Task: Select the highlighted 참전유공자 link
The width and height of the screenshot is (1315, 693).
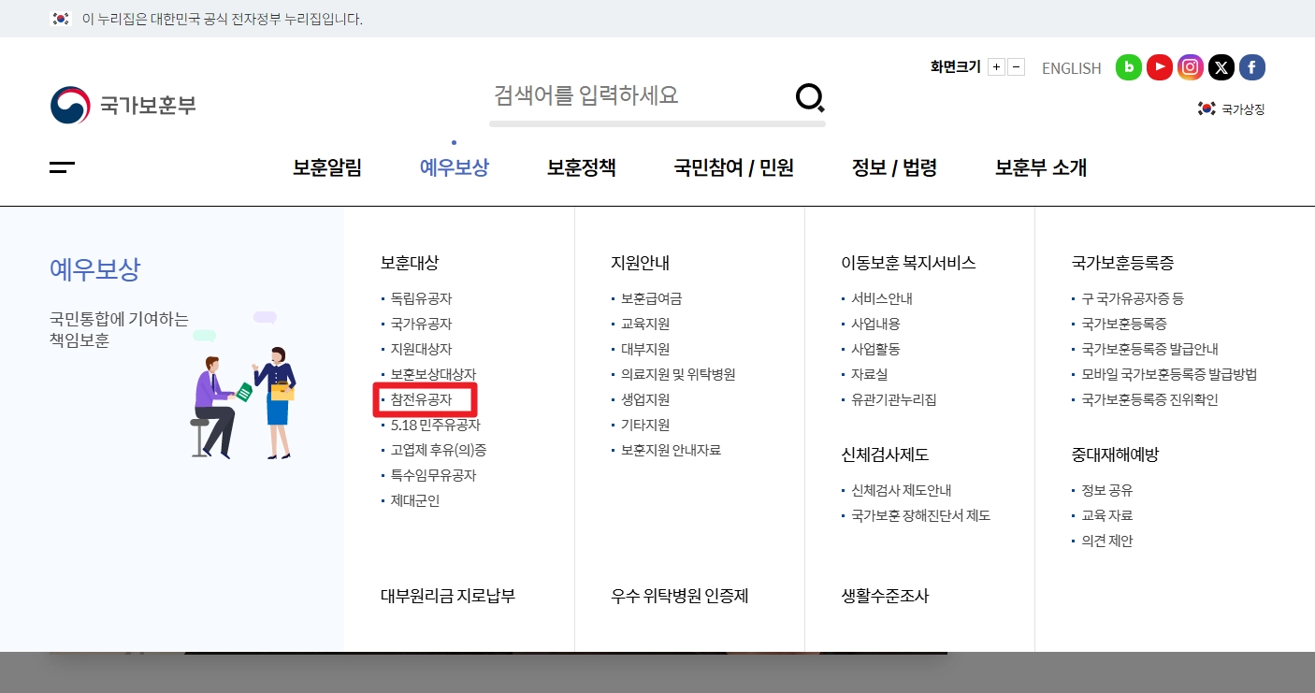Action: click(425, 398)
